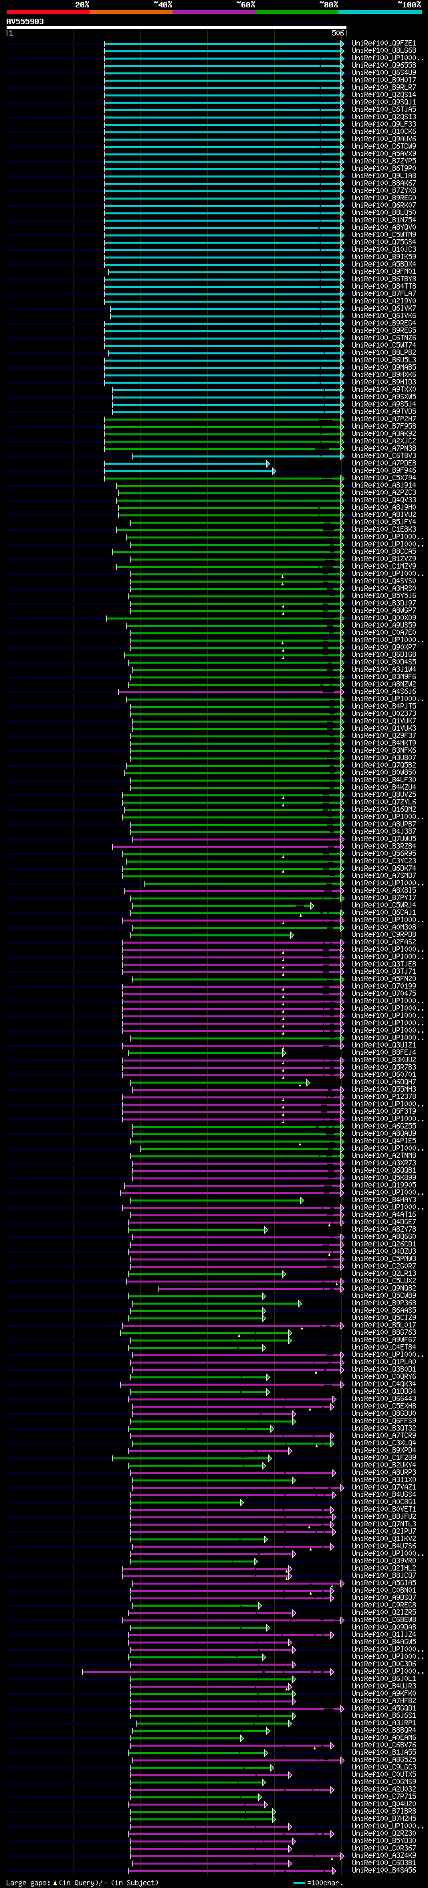The image size is (428, 1888).
Task: Click hit label UniRef100_A5AVX9
Action: 383,154
